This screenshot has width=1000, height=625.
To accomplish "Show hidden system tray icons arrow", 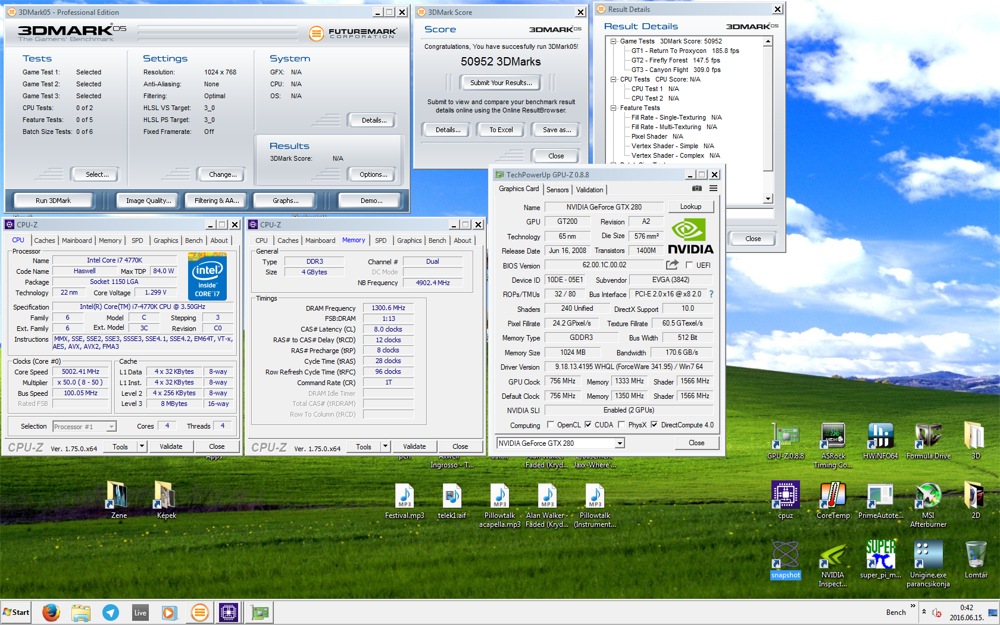I will pos(924,611).
